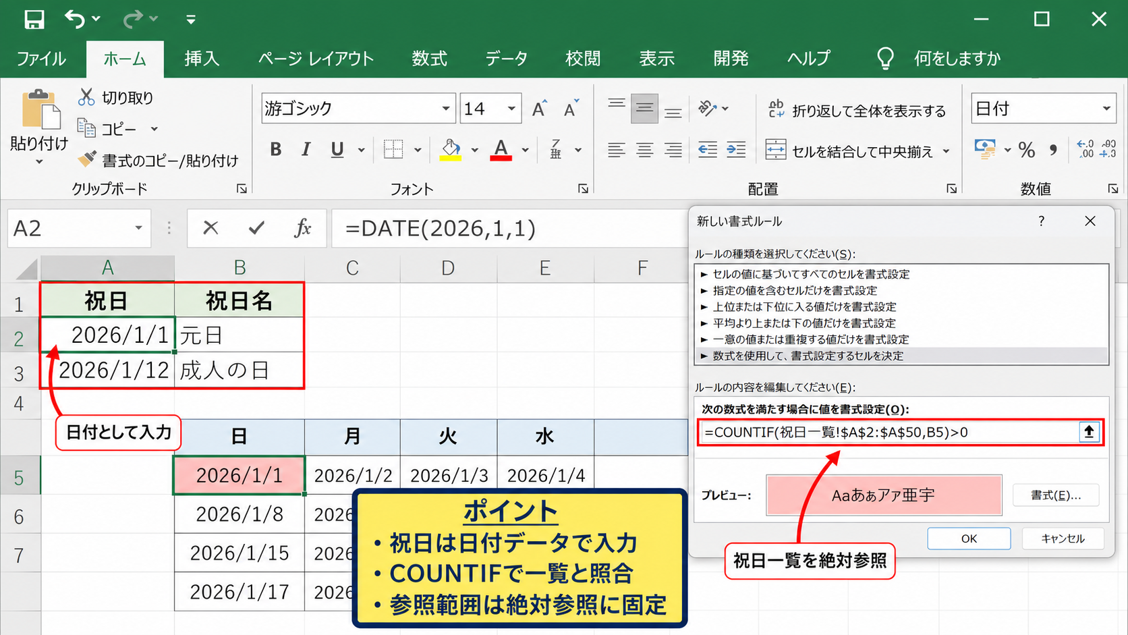Open fill color palette arrow
The height and width of the screenshot is (635, 1128).
474,150
